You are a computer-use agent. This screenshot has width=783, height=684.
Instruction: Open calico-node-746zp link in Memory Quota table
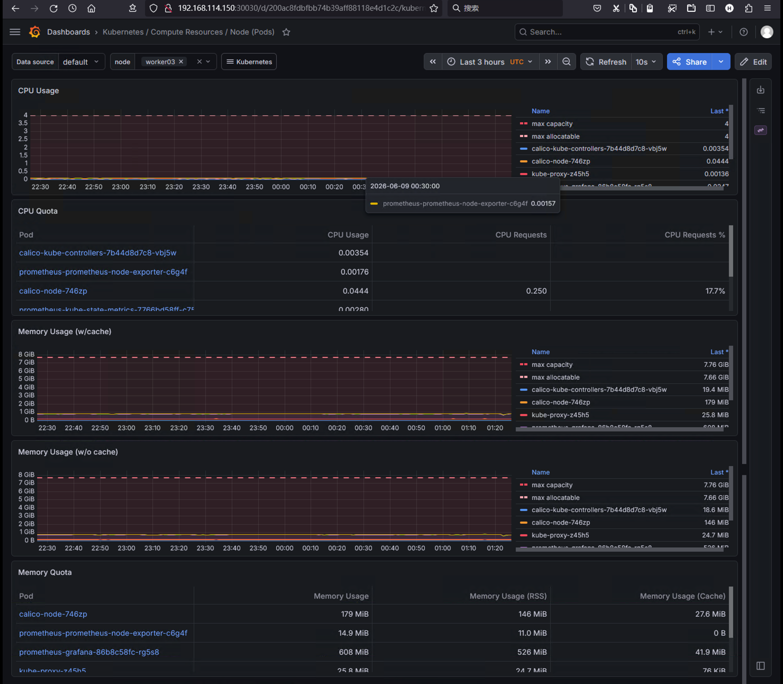click(x=53, y=614)
